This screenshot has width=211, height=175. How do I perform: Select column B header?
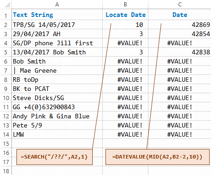pyautogui.click(x=125, y=5)
